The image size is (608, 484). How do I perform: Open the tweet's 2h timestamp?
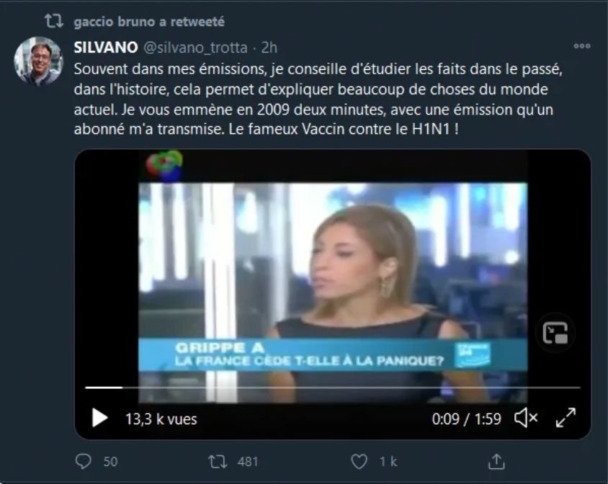tap(269, 48)
